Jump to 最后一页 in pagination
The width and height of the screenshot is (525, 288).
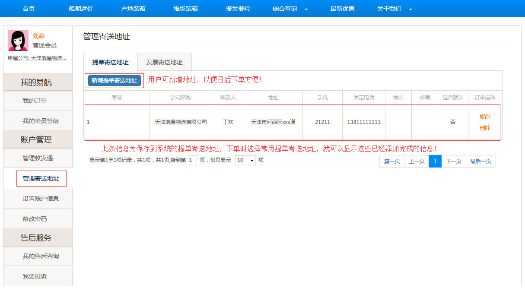[x=480, y=161]
